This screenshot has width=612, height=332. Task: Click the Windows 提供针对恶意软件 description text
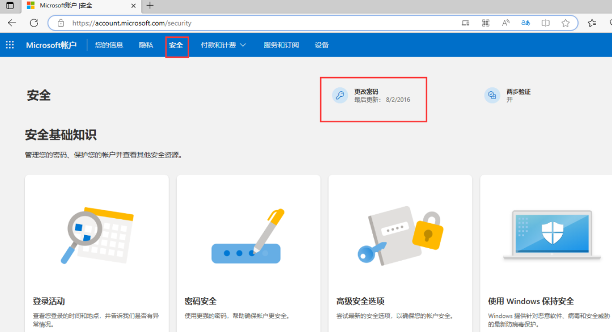click(x=549, y=320)
